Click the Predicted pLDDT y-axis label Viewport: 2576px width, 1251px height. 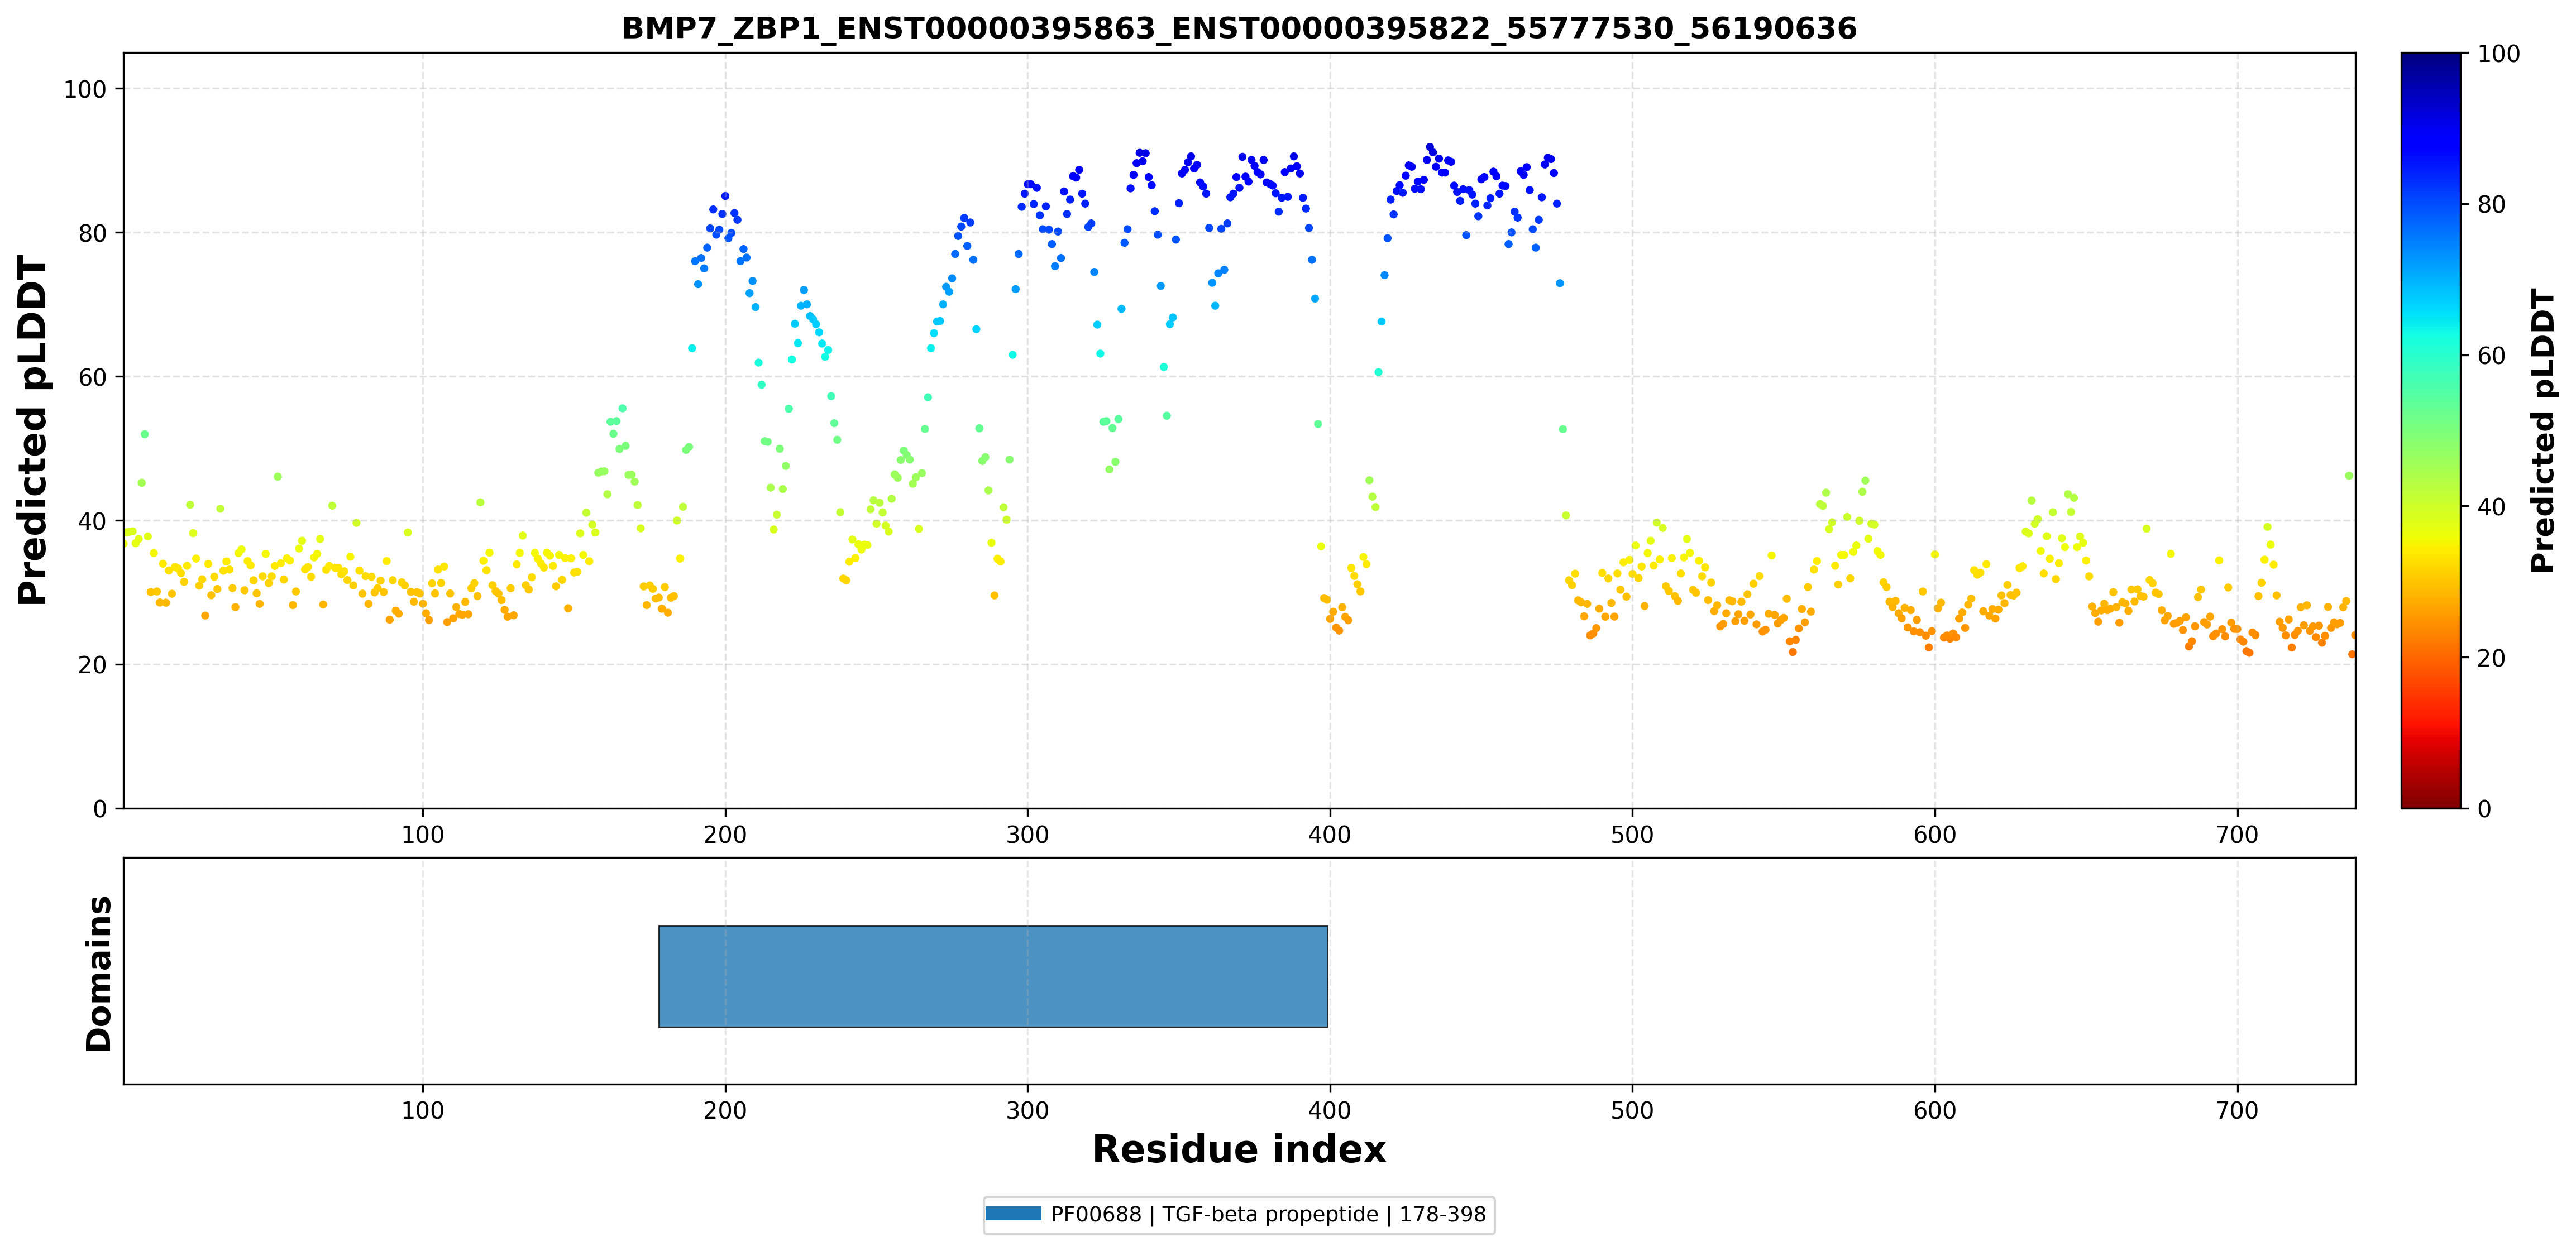[32, 431]
